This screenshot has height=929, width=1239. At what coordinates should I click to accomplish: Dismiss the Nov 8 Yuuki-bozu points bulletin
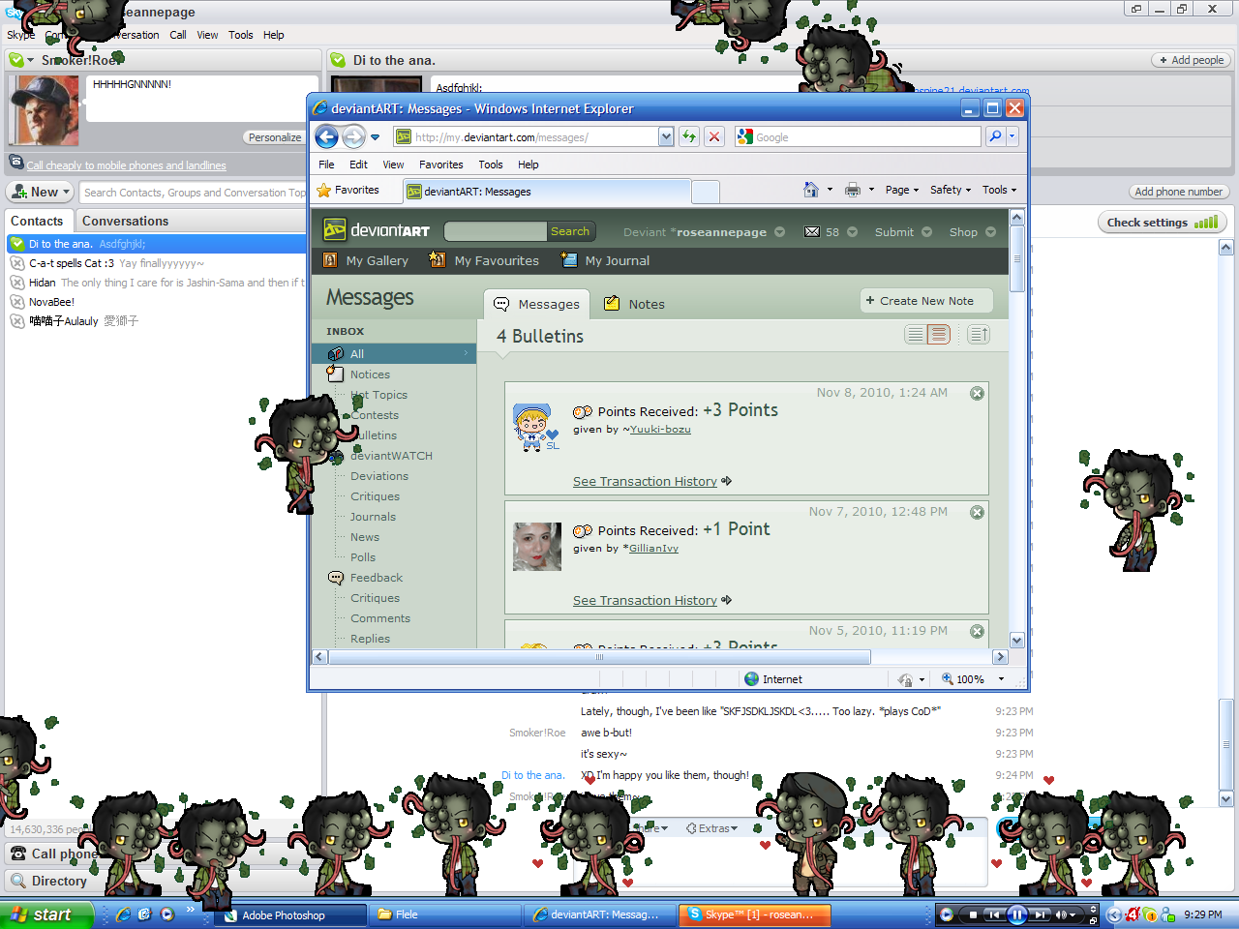pyautogui.click(x=977, y=393)
